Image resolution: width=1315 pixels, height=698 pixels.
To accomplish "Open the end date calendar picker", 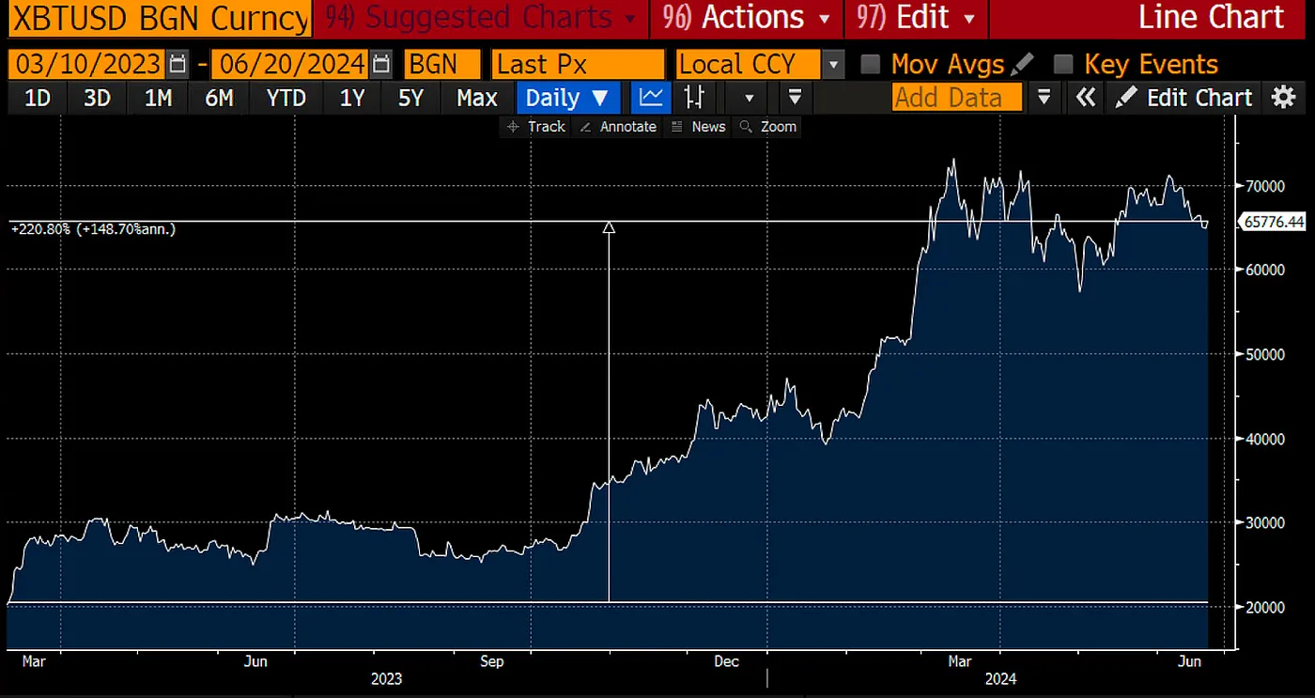I will [x=380, y=64].
